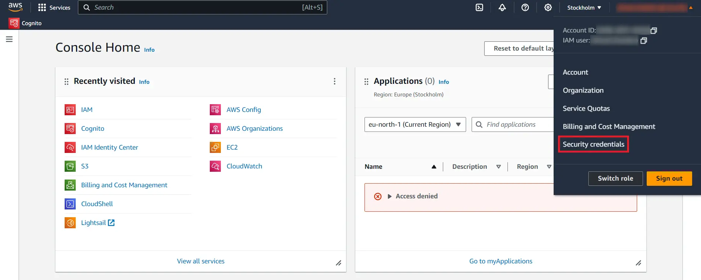
Task: Focus the Find applications field
Action: (513, 124)
